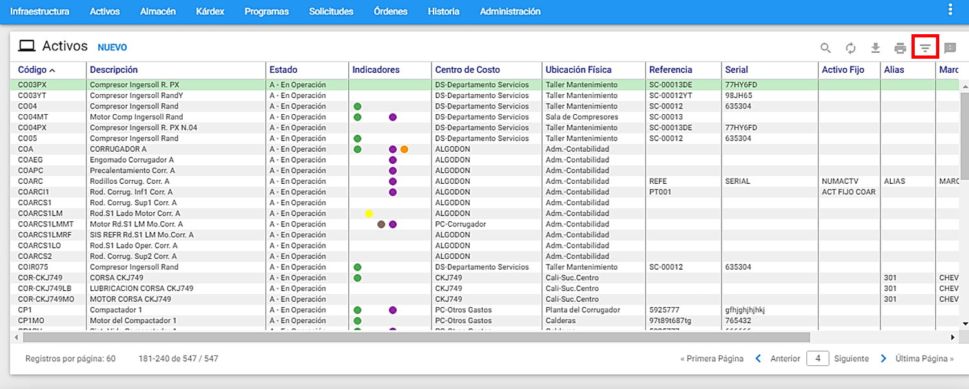Click green indicator dot in COR-CKJ749 row
Viewport: 969px width, 389px height.
coord(357,278)
